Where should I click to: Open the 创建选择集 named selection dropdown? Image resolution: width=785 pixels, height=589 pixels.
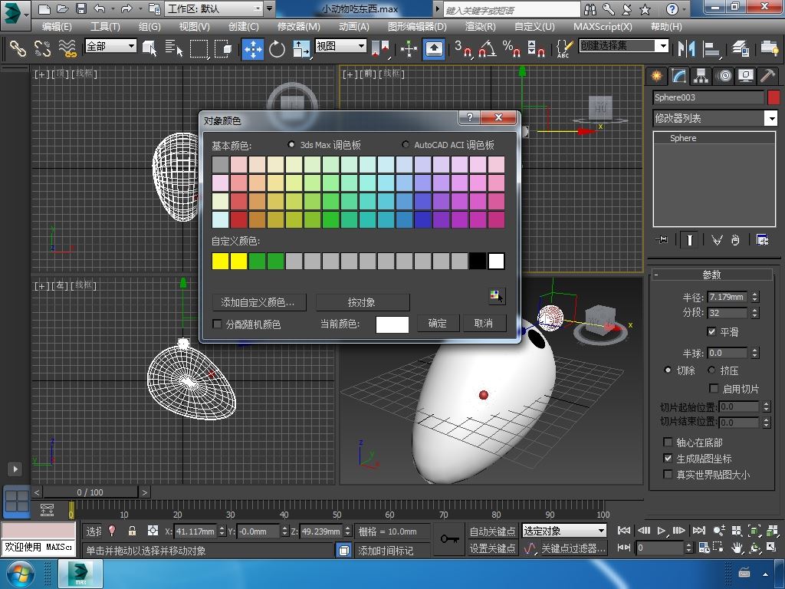coord(624,46)
